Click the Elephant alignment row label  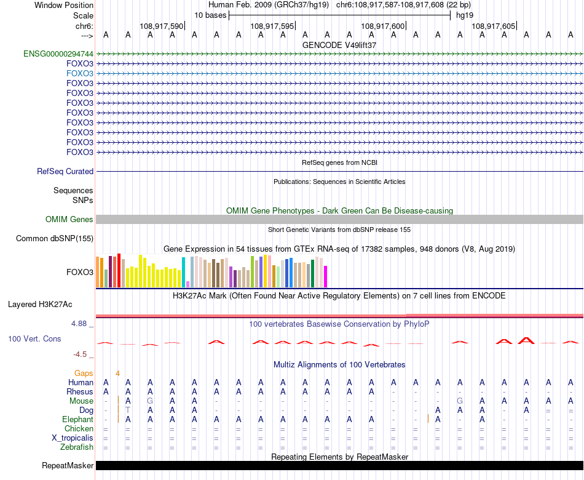pos(77,420)
